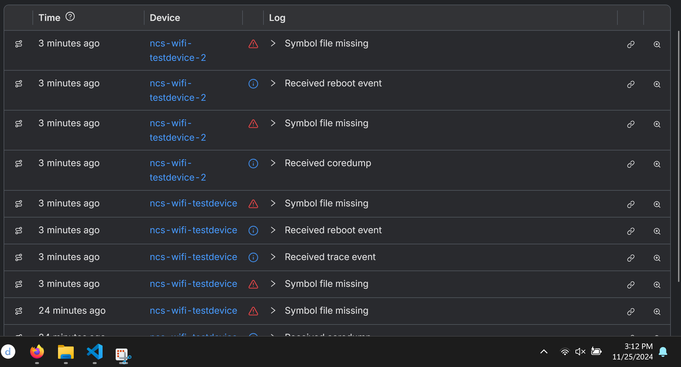Click the blue "d" app icon in the taskbar
This screenshot has width=681, height=367.
coord(8,352)
